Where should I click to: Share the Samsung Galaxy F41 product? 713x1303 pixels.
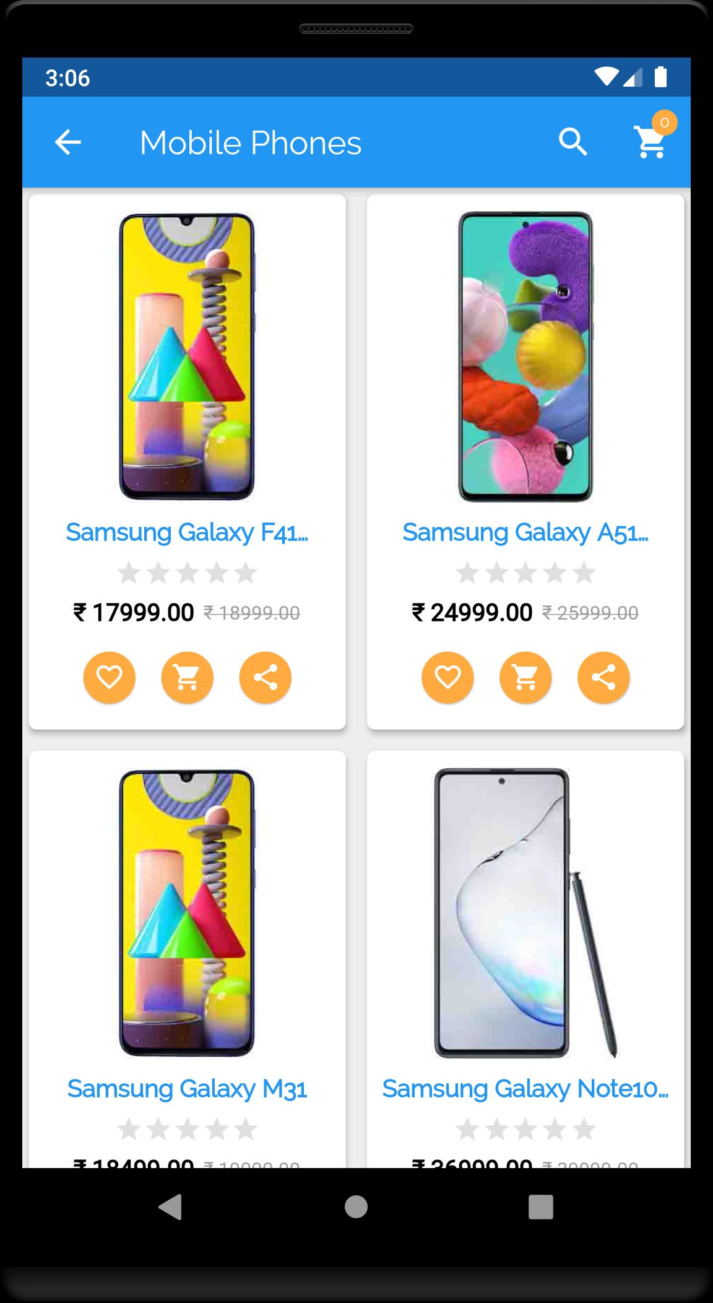[x=266, y=677]
